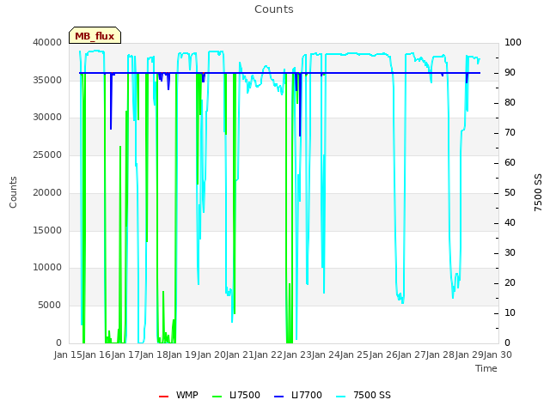Toggle the WMP legend entry
550x412 pixels.
[x=179, y=395]
